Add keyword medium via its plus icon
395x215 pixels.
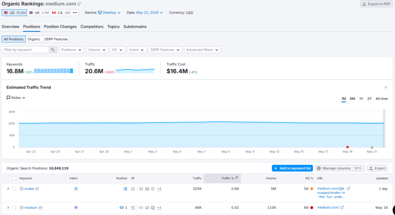tap(22, 208)
